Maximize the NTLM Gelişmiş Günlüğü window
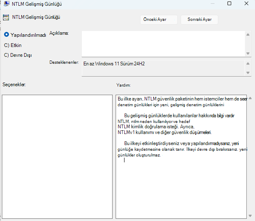255x221 pixels. pos(229,3)
